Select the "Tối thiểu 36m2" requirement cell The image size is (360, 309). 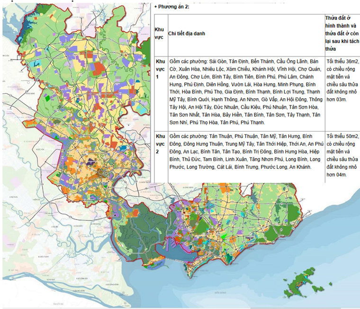[342, 81]
